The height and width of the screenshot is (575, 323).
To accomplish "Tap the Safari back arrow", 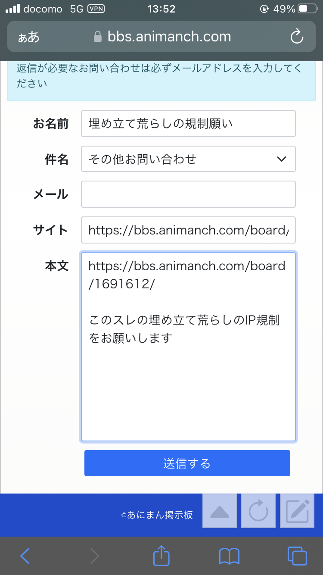I will 25,556.
